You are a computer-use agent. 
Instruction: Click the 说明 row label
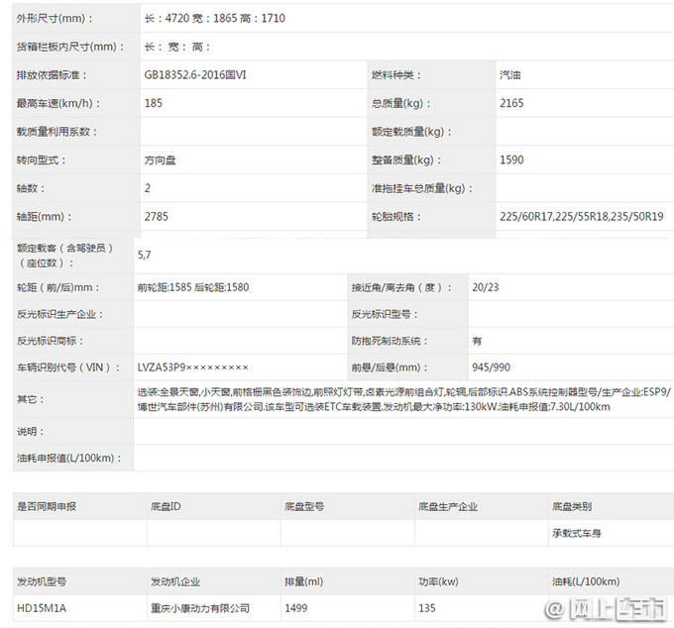point(30,431)
